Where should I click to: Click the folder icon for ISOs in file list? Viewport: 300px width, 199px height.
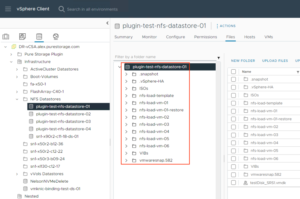point(246,95)
